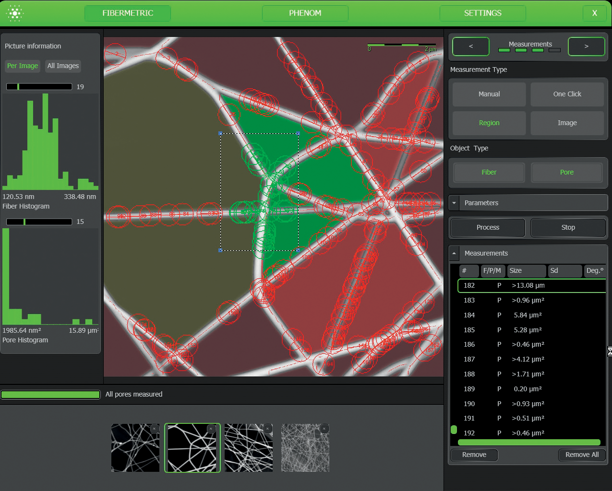Close the third thumbnail with its x icon
Image resolution: width=612 pixels, height=491 pixels.
(268, 429)
